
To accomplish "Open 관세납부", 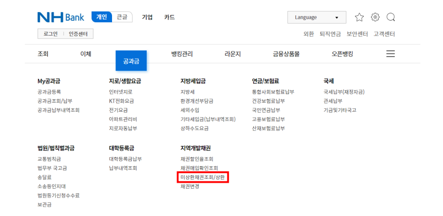I will point(333,101).
